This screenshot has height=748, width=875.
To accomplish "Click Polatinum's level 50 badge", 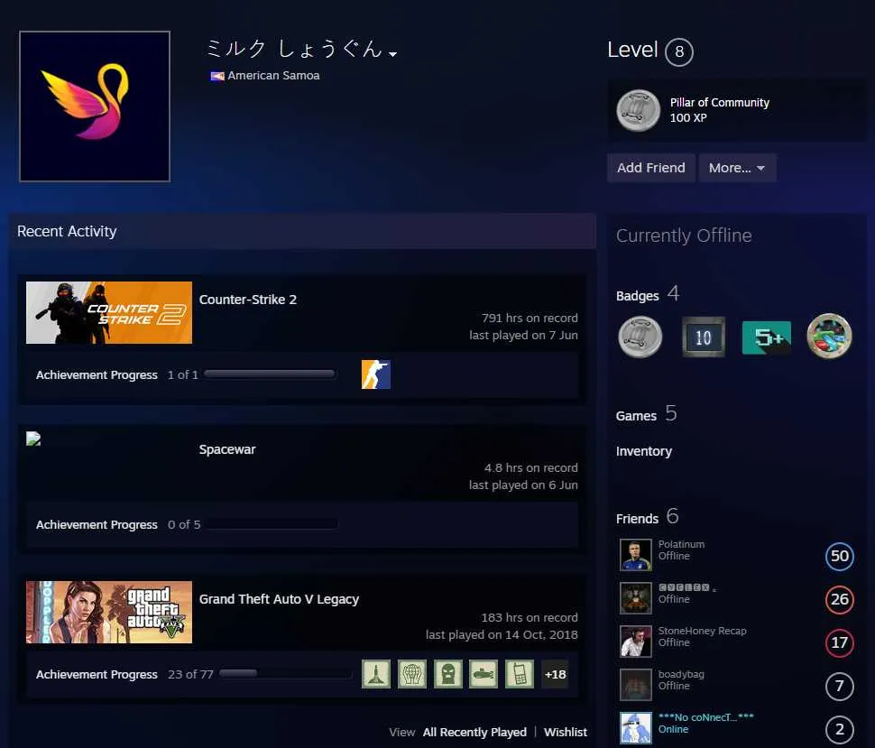I will click(839, 556).
